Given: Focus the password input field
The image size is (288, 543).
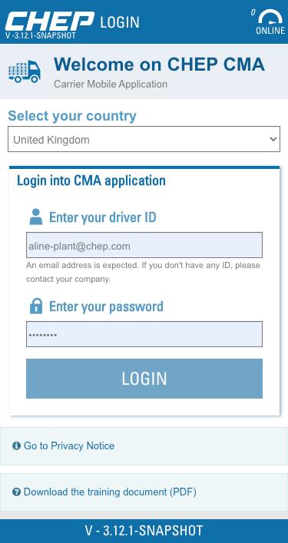Looking at the screenshot, I should tap(144, 334).
